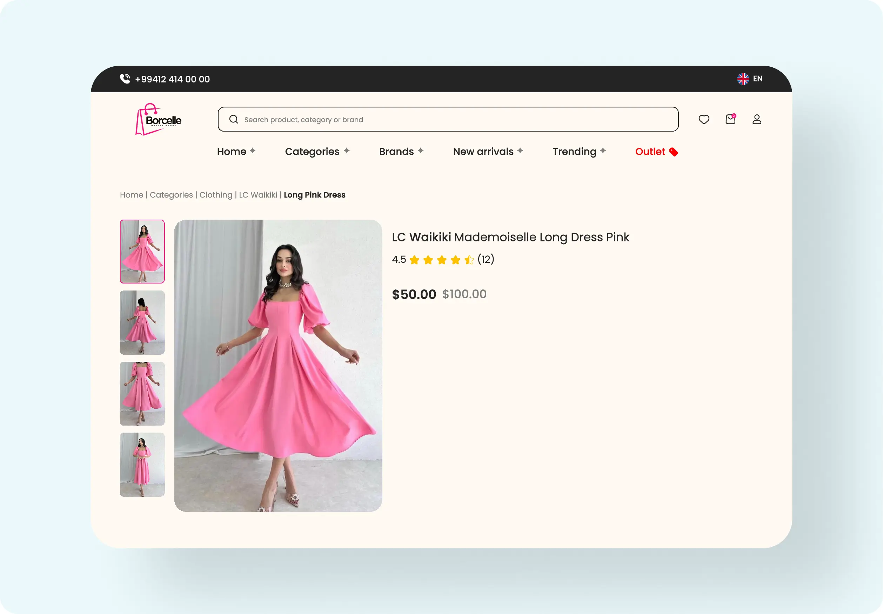This screenshot has width=883, height=614.
Task: Select the fourth standing dress thumbnail
Action: point(142,465)
